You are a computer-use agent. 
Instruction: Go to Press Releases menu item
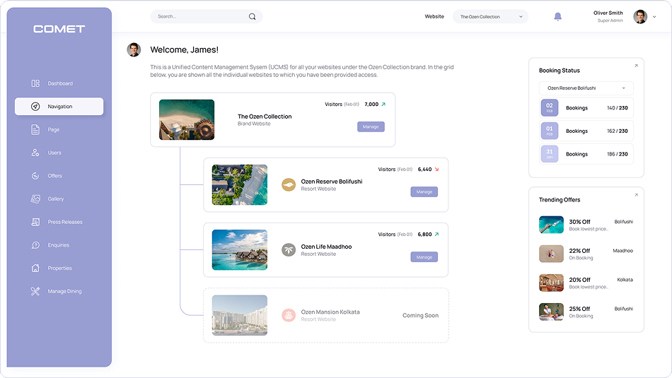(64, 222)
